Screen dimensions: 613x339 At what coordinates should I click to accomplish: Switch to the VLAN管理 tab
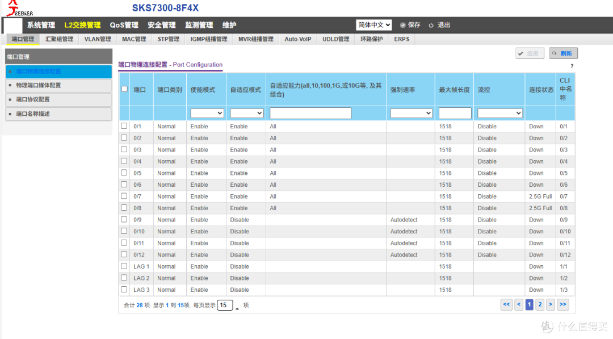point(98,39)
